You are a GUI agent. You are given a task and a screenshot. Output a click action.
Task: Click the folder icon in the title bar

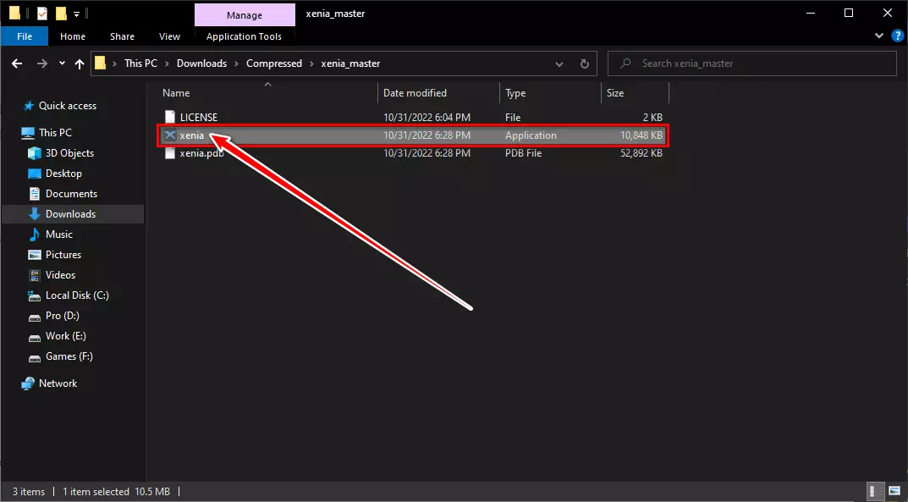pos(14,14)
